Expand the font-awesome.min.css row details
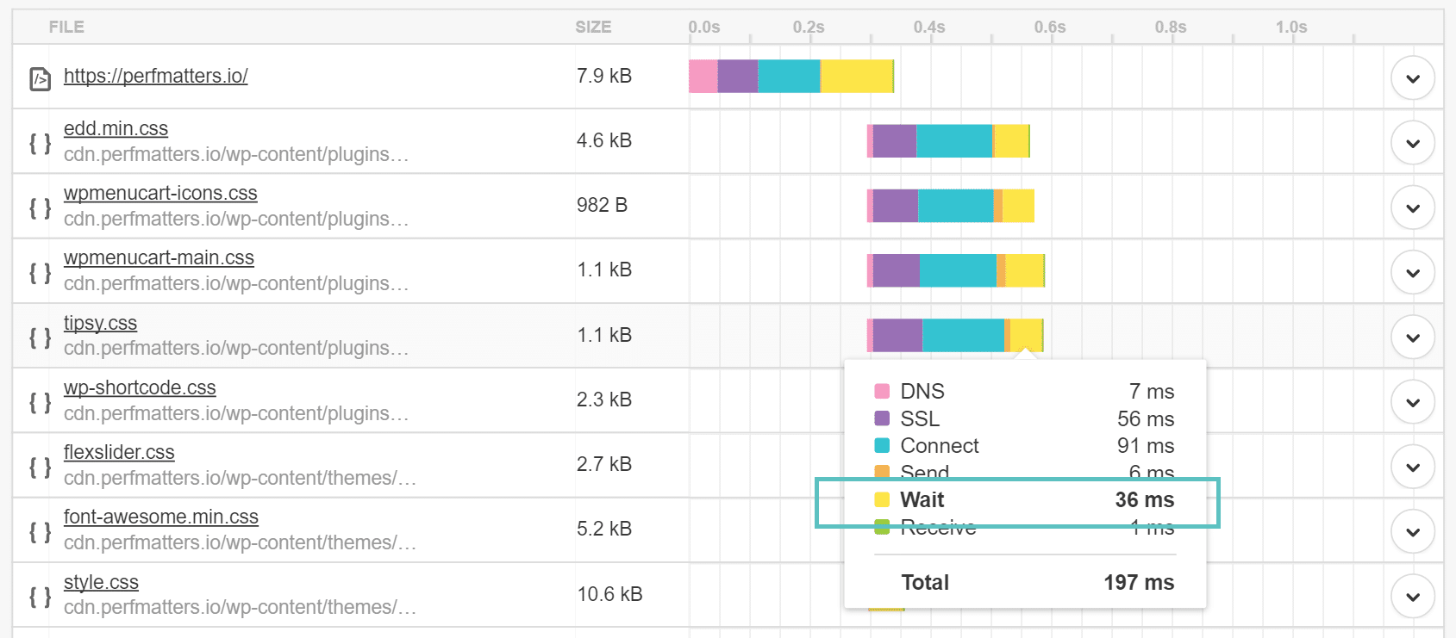This screenshot has width=1456, height=638. 1412,531
